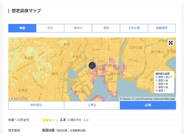Viewport: 184px width, 138px height.
Task: Show the 津波 tab
Action: tap(106, 28)
